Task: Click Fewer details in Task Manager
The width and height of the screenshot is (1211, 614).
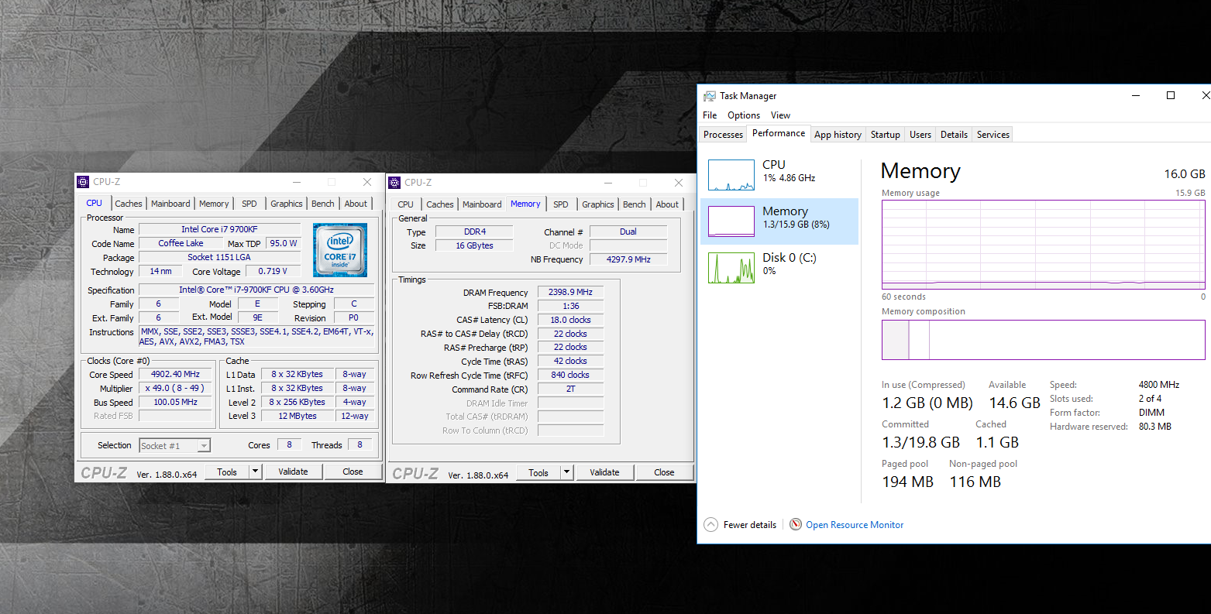Action: point(750,525)
